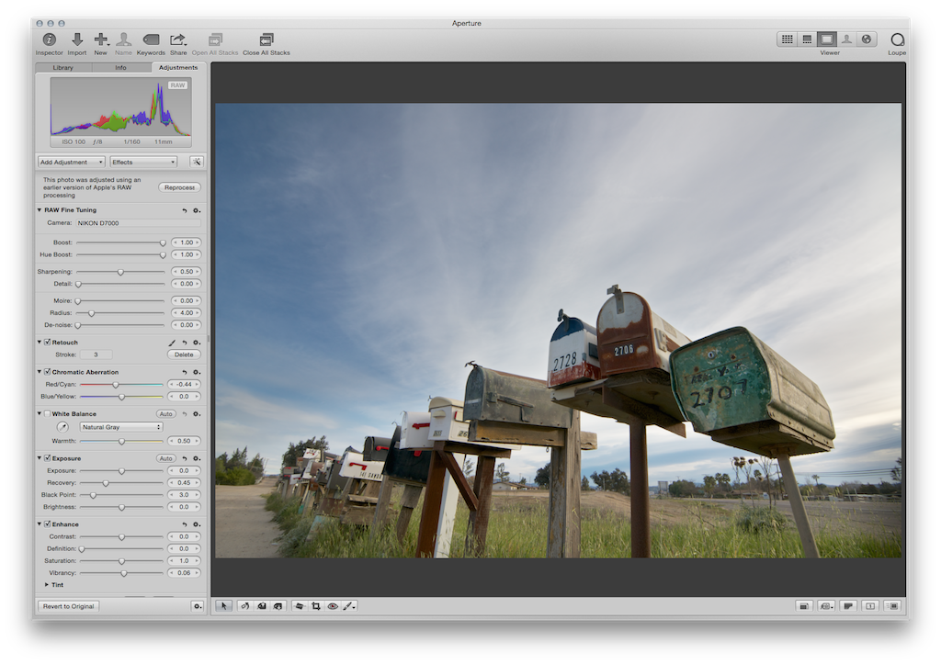Activate the Loupe tool
Image resolution: width=941 pixels, height=664 pixels.
coord(897,39)
